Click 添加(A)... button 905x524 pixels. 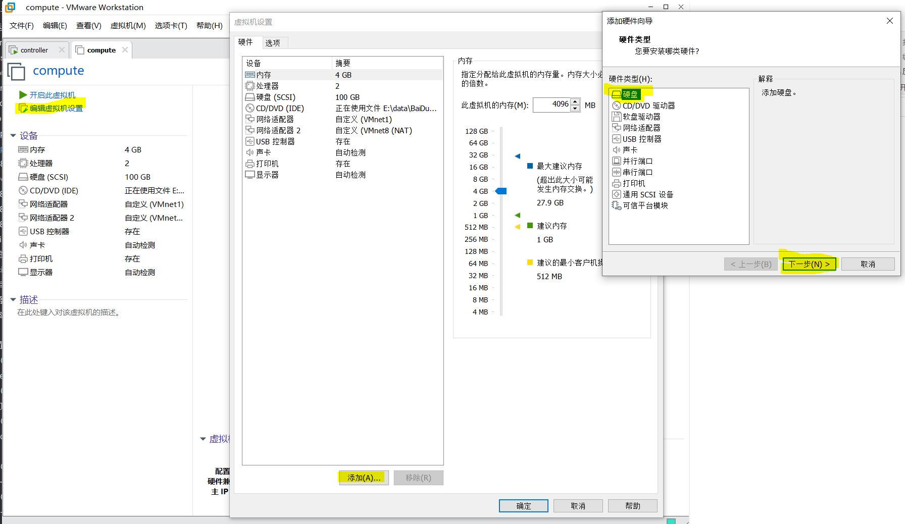click(364, 478)
